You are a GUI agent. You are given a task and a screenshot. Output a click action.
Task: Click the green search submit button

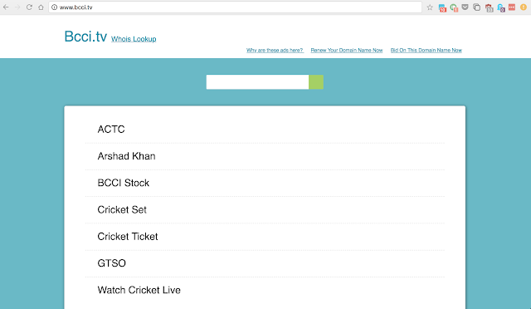(316, 82)
